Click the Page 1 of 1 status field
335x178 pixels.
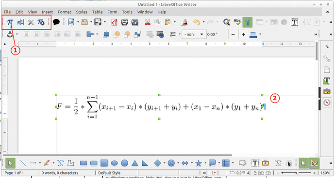click(14, 173)
